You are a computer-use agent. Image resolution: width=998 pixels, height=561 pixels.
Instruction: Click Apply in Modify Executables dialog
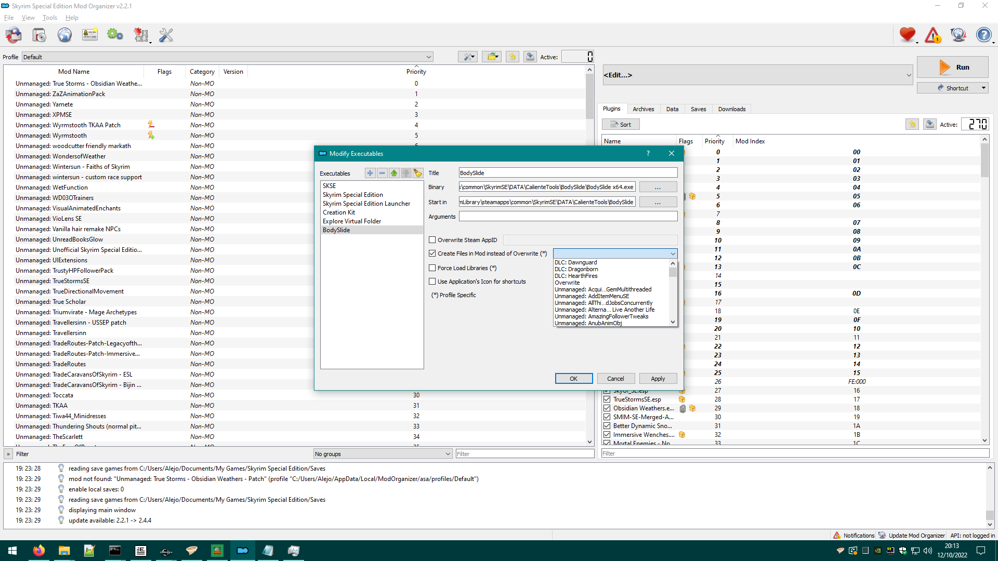tap(658, 379)
